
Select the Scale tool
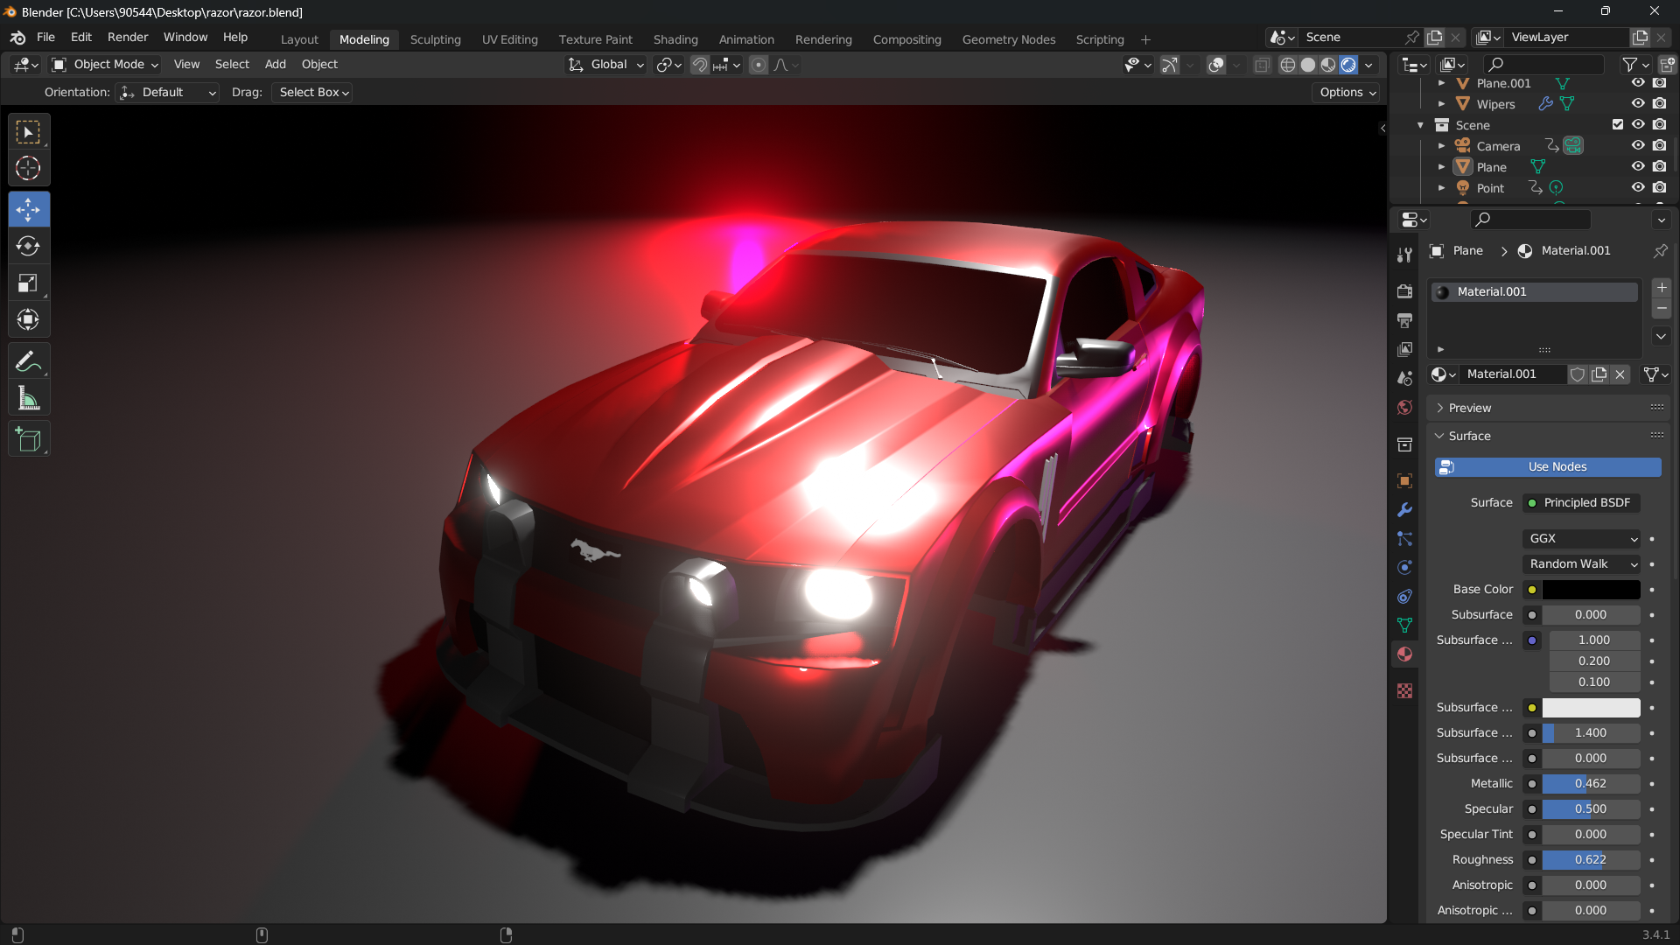(28, 283)
